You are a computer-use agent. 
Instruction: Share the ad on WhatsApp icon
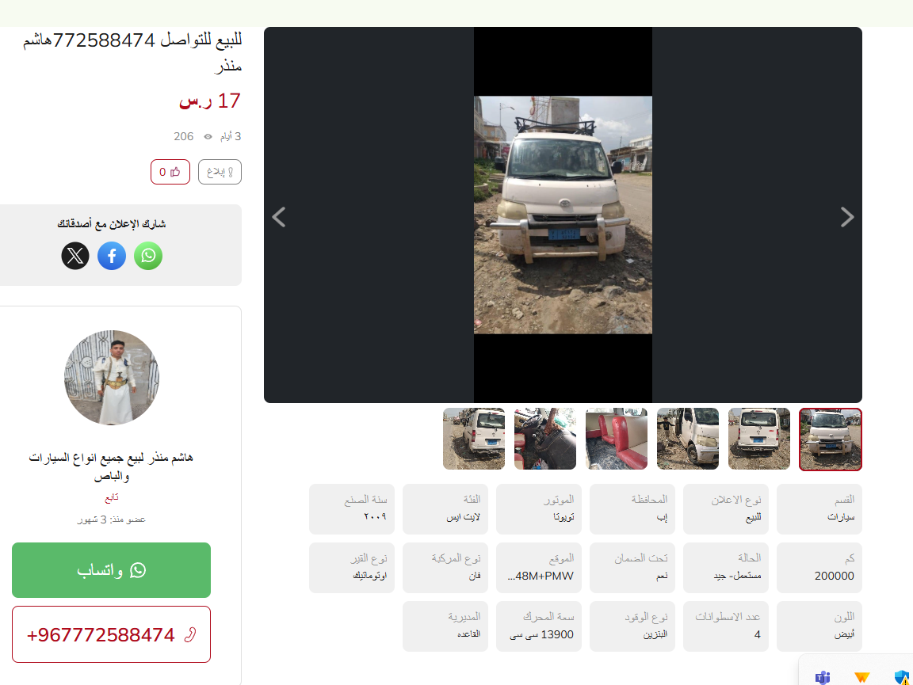click(148, 256)
